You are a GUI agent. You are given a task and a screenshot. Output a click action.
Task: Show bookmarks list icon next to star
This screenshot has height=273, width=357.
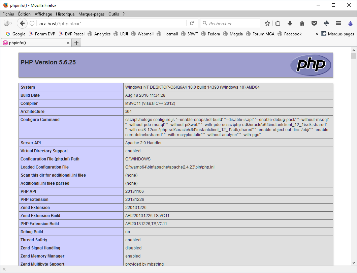pos(278,23)
